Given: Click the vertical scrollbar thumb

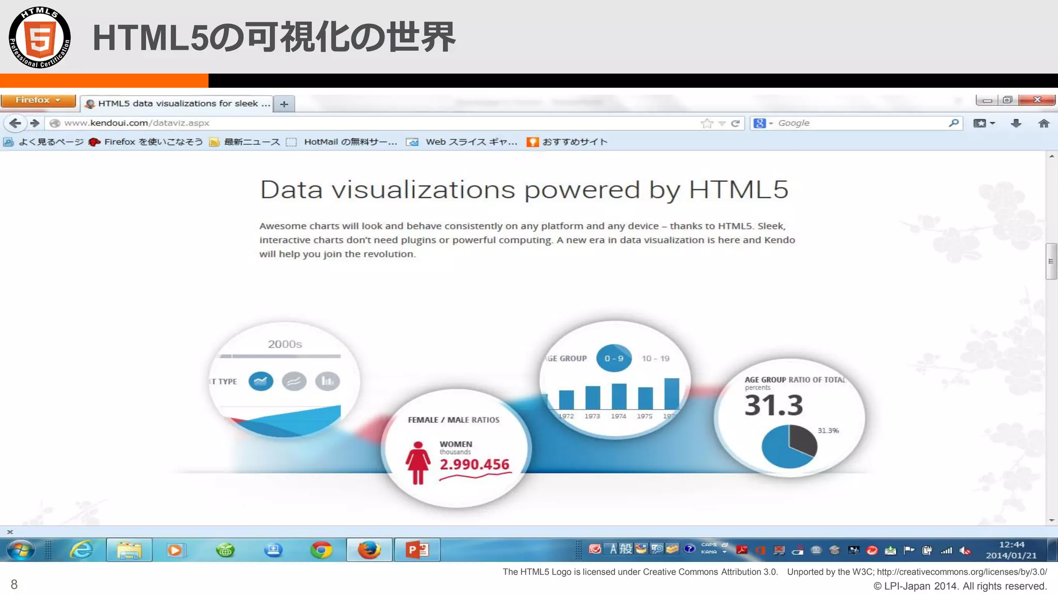Looking at the screenshot, I should coord(1051,261).
